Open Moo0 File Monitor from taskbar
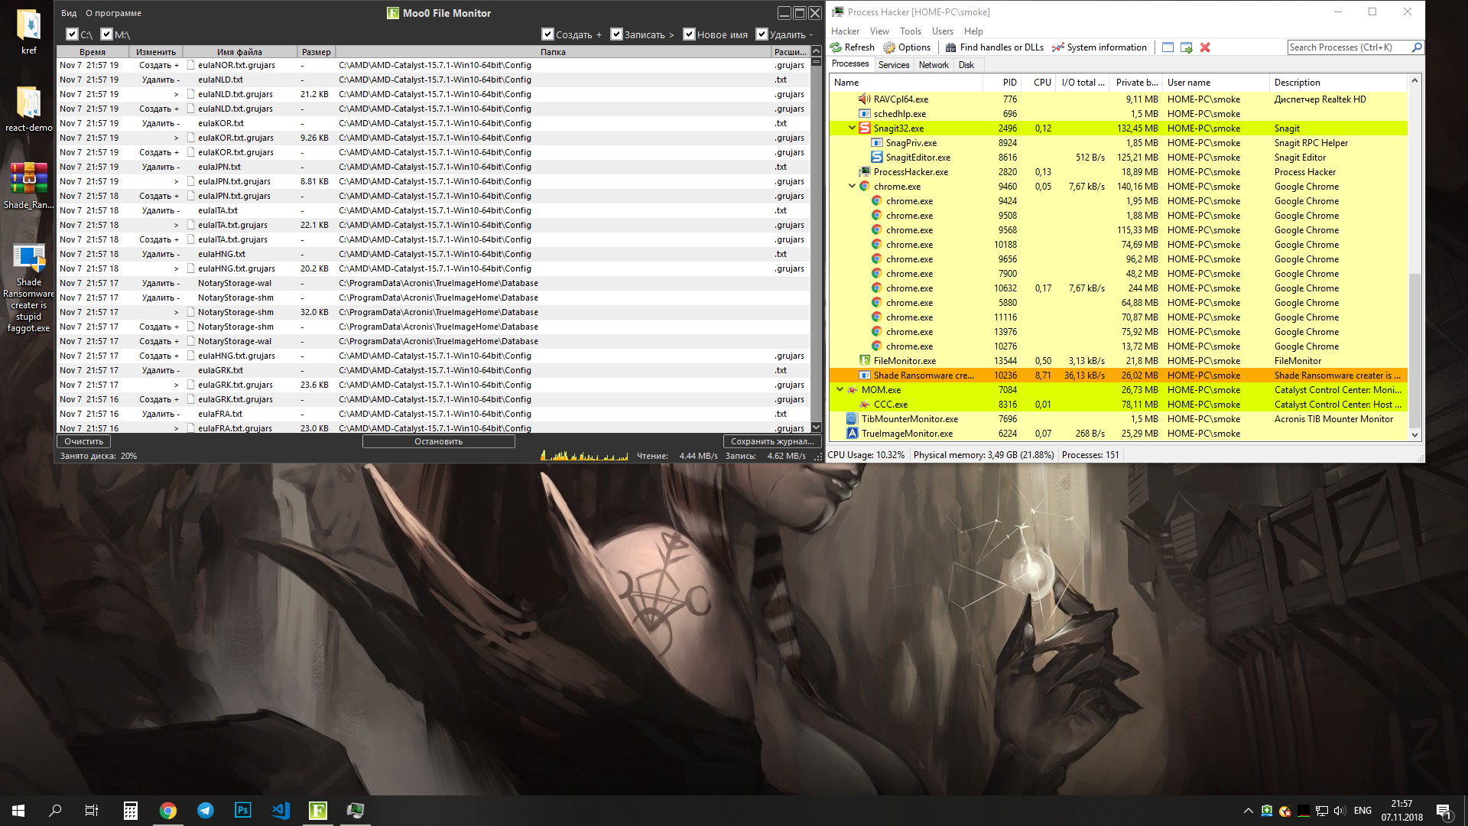The image size is (1468, 826). coord(318,810)
